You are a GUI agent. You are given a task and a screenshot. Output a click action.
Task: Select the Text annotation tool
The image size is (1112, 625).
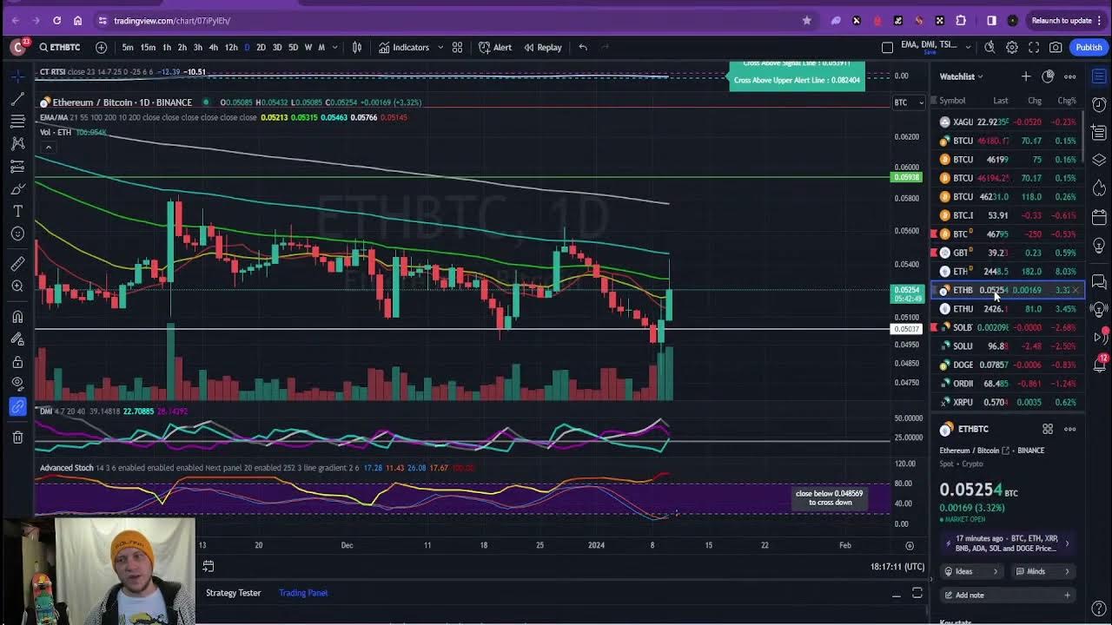(17, 211)
